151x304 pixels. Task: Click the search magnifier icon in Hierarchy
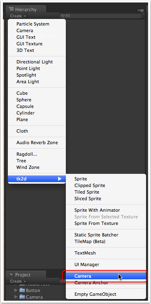pyautogui.click(x=63, y=16)
